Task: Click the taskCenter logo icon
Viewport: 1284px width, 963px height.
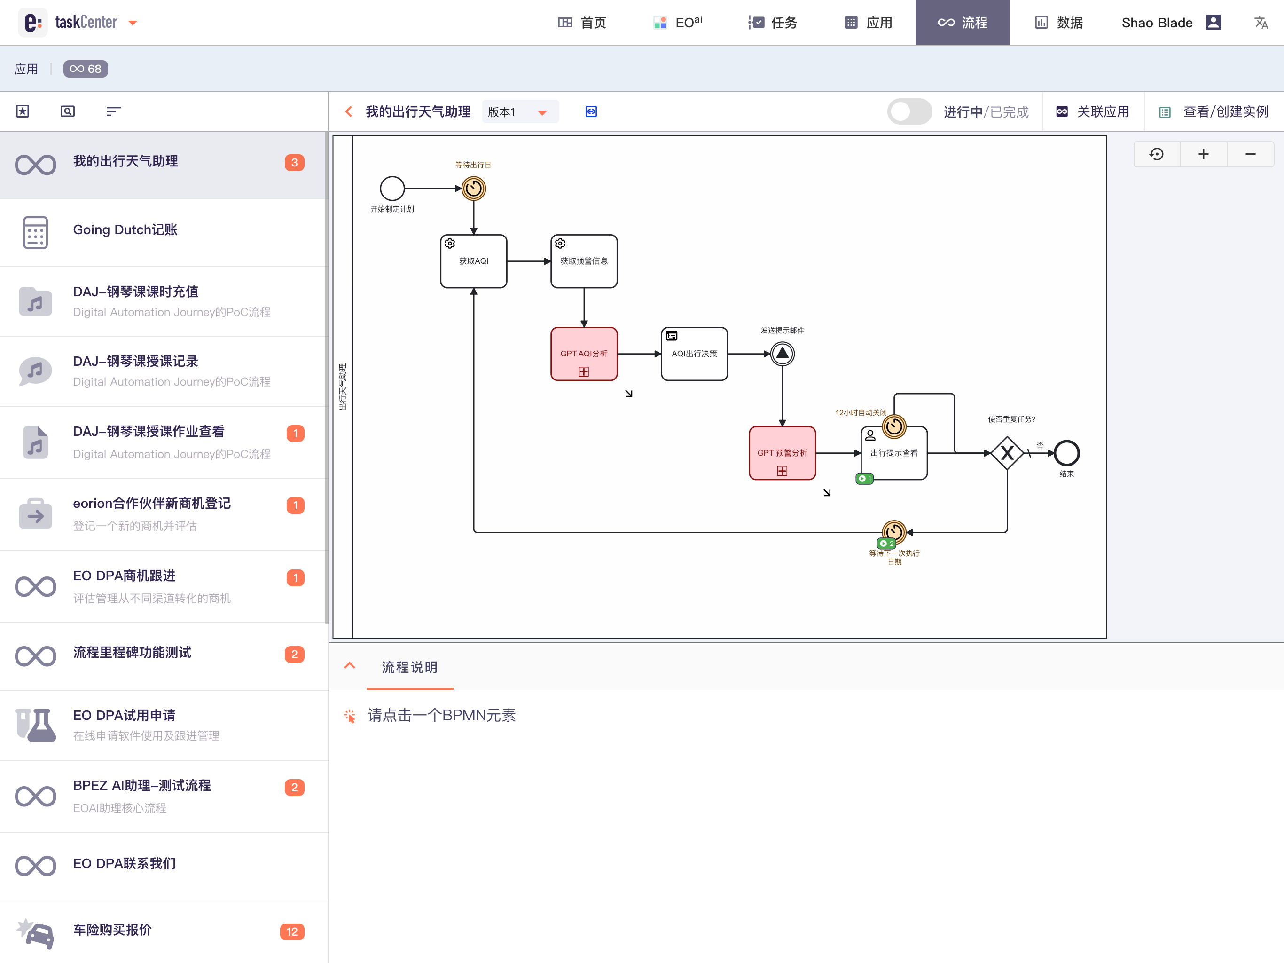Action: click(x=32, y=23)
